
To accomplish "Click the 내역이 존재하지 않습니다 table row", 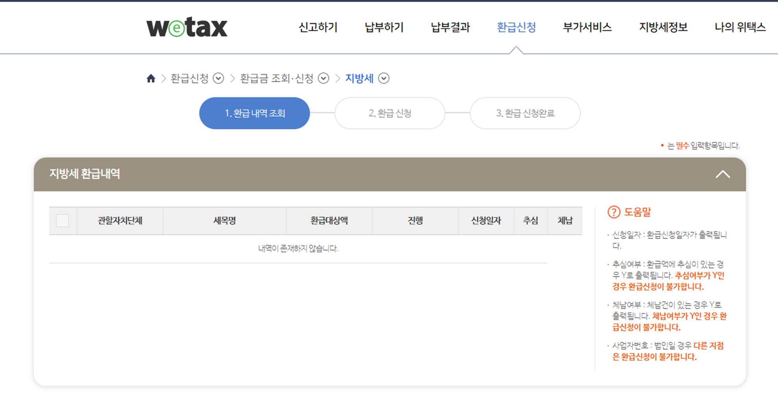I will pos(298,248).
